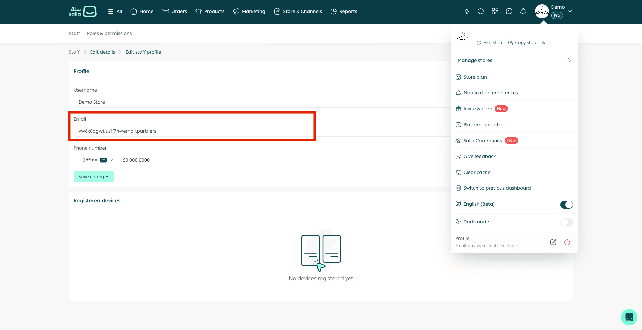Viewport: 642px width, 330px height.
Task: Enable the Dark mode switch
Action: click(566, 222)
